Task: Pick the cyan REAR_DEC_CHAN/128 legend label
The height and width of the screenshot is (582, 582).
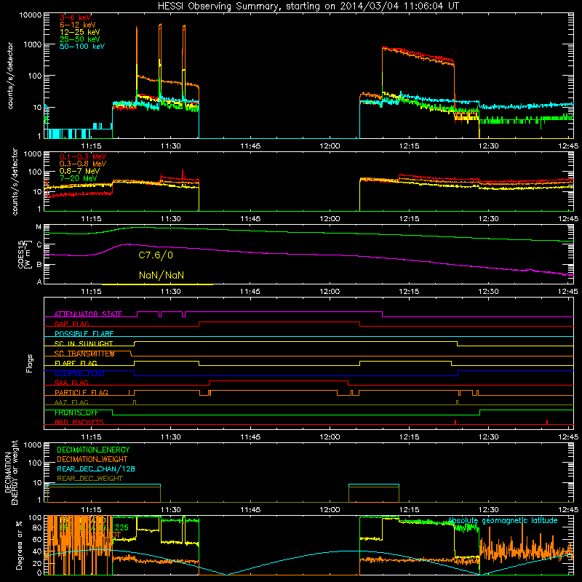Action: point(96,469)
